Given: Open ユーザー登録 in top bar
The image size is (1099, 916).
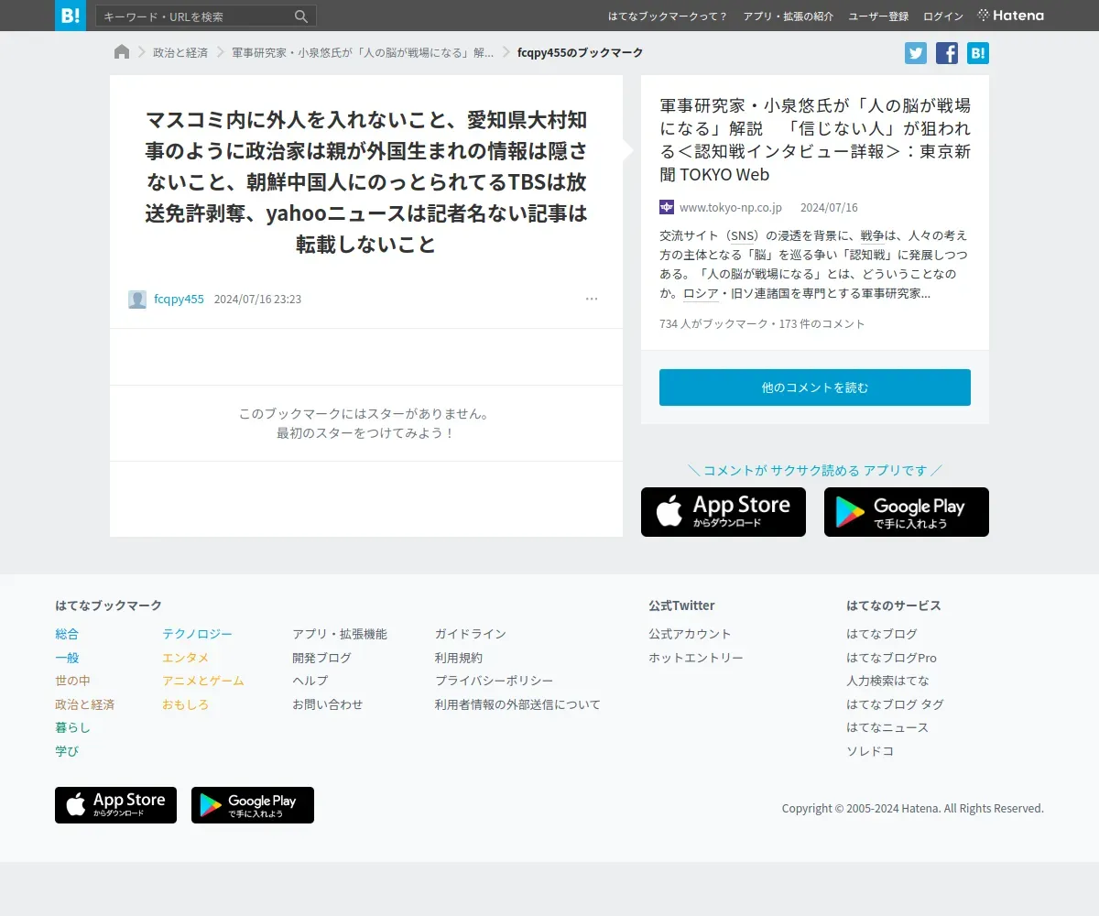Looking at the screenshot, I should pyautogui.click(x=878, y=16).
